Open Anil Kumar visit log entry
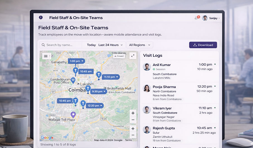This screenshot has width=253, height=148. (x=179, y=71)
